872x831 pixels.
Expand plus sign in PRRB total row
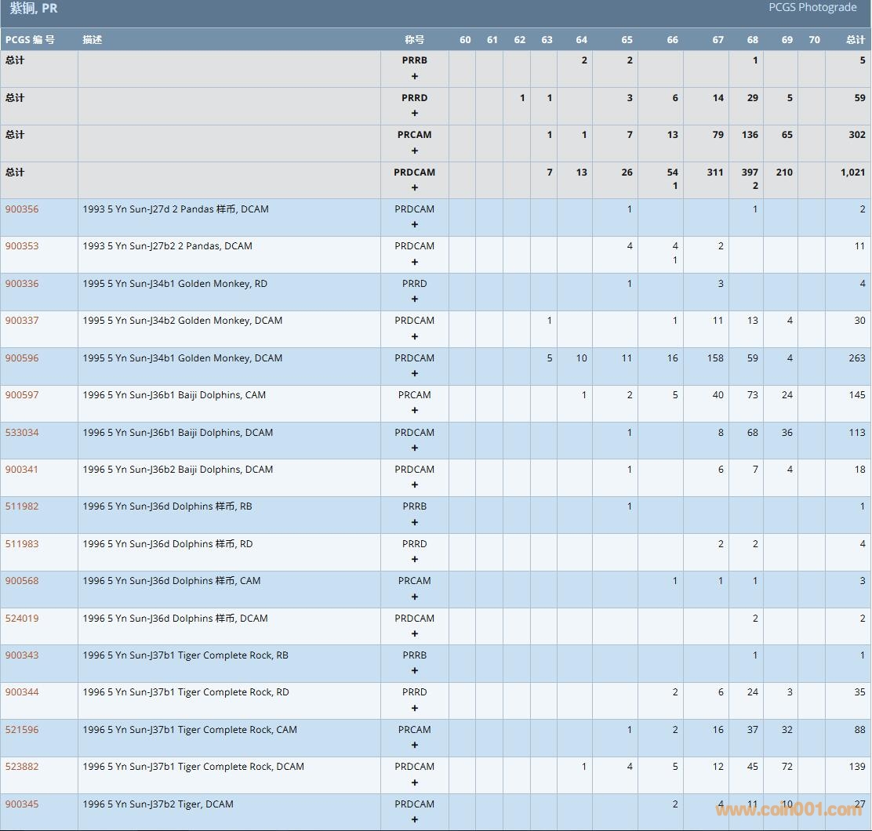click(415, 76)
